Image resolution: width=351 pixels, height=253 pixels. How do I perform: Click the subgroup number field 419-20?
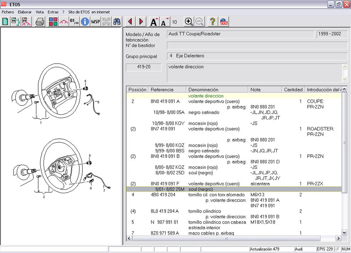[144, 67]
